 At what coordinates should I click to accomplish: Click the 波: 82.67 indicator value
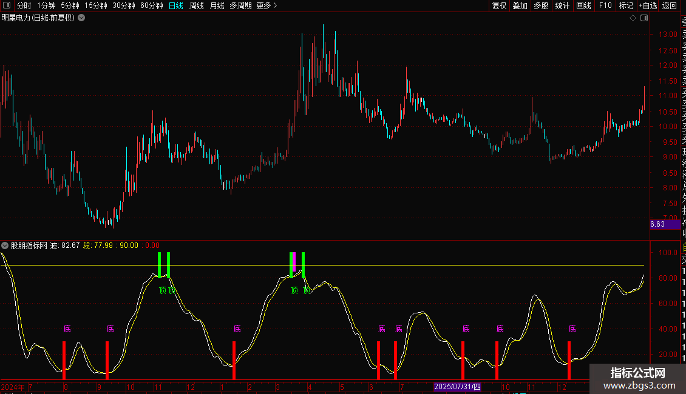pyautogui.click(x=65, y=245)
